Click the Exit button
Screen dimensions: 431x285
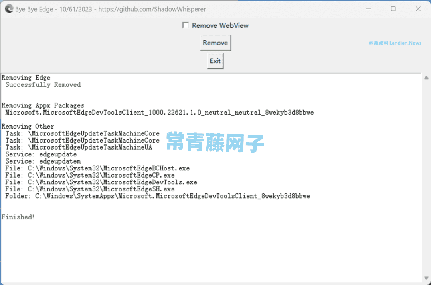tap(215, 61)
